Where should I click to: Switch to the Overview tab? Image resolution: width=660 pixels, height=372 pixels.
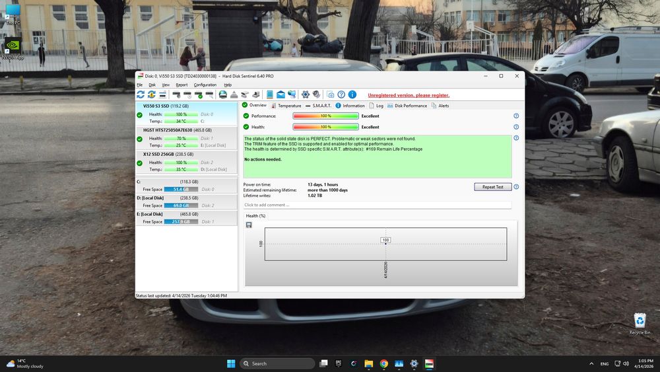pos(254,105)
